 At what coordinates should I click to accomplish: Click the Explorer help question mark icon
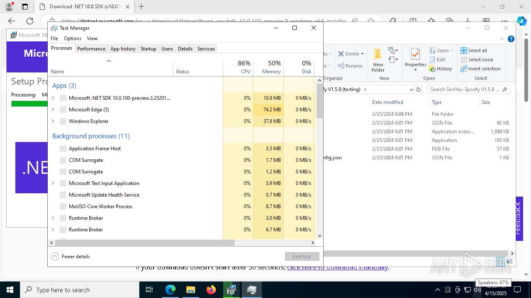(511, 39)
